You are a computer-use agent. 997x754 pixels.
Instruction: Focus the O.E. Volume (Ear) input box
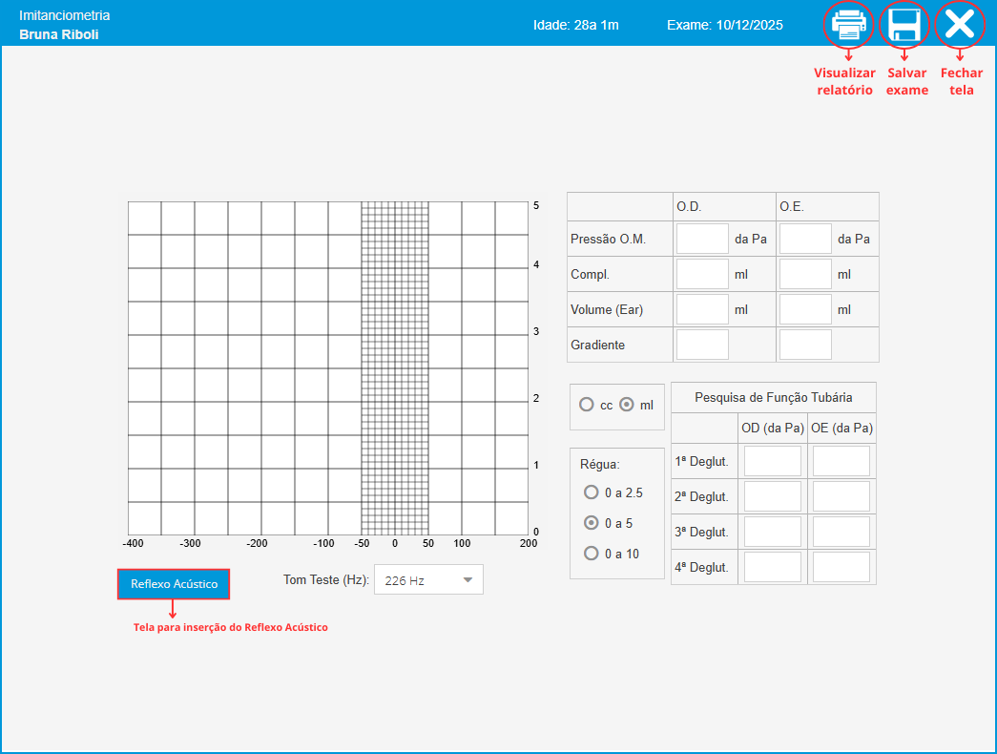[x=805, y=309]
